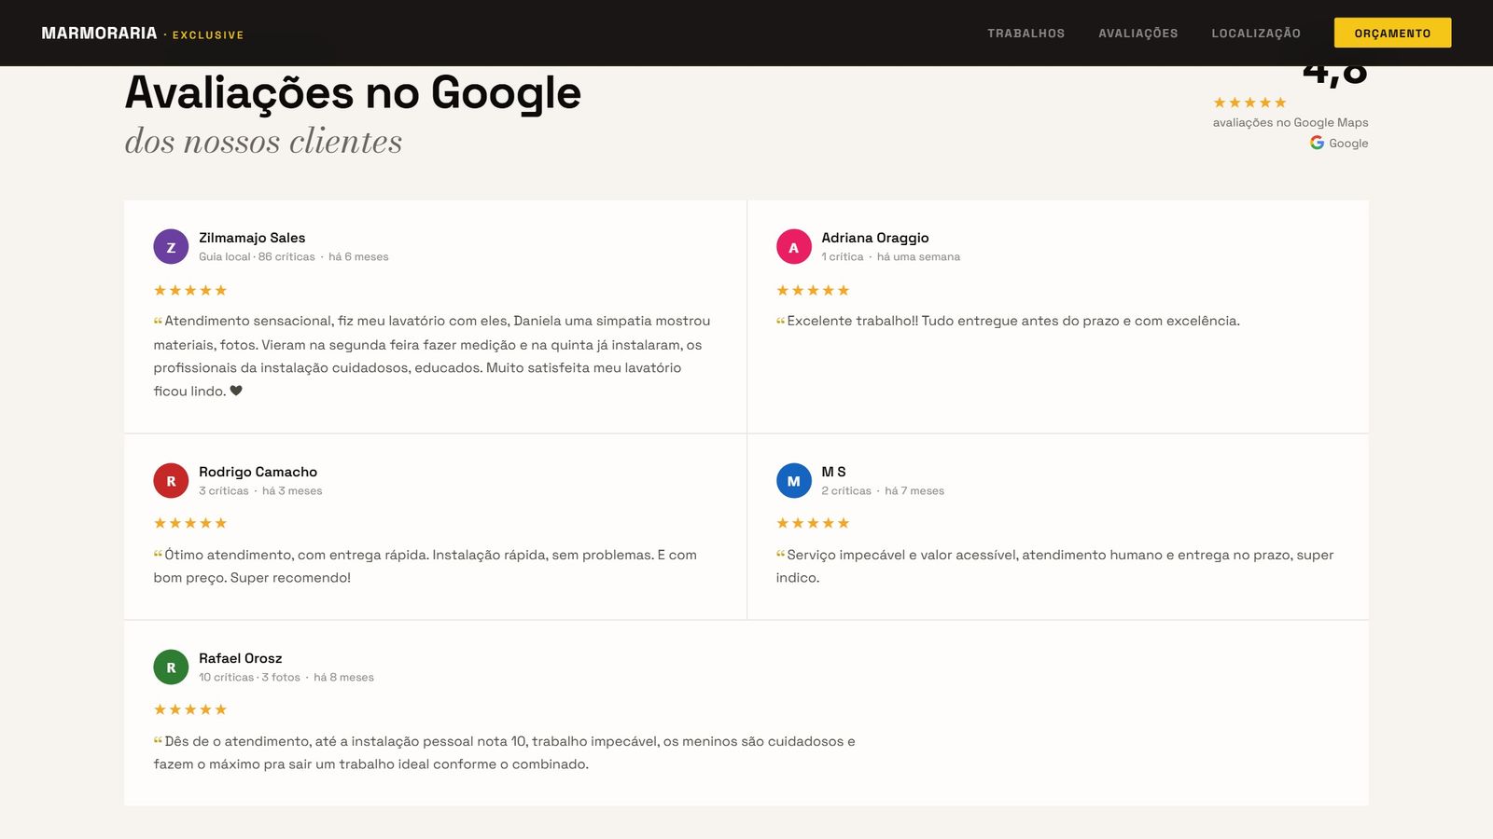
Task: Click the red R avatar of Rodrigo Camacho
Action: pos(171,481)
